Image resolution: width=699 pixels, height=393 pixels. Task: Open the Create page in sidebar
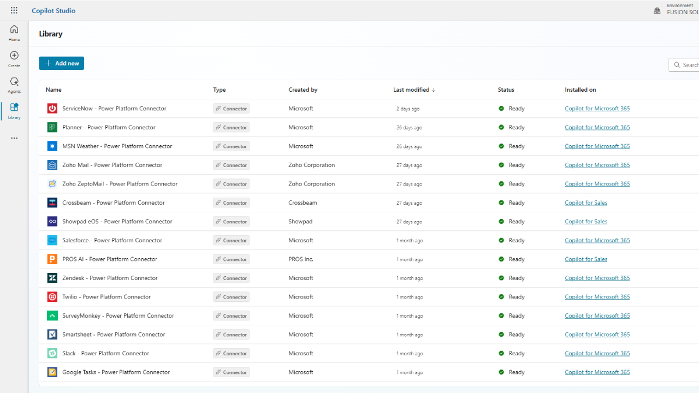pyautogui.click(x=14, y=59)
